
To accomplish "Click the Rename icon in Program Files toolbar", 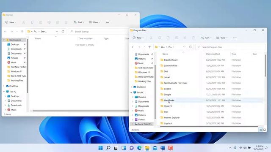I will tap(177, 38).
